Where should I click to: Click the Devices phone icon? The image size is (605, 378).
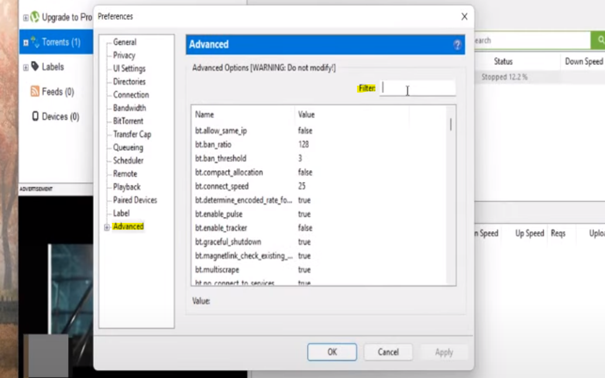pos(35,116)
